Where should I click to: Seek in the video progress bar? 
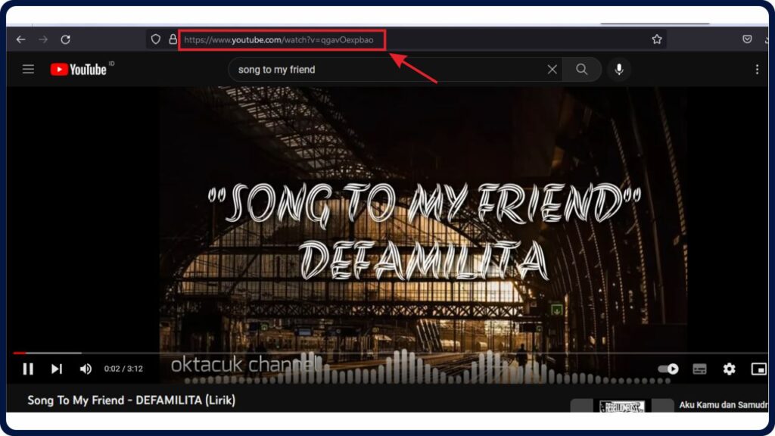tap(391, 353)
